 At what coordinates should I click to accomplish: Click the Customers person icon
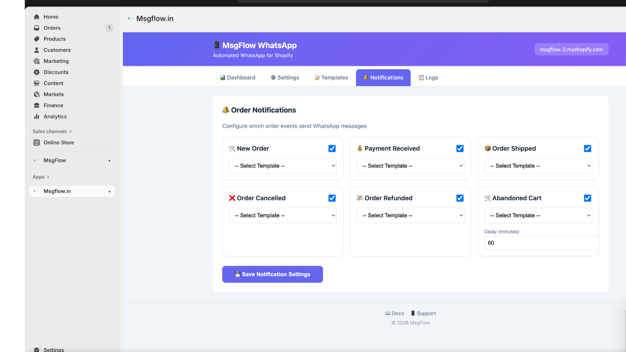point(36,50)
